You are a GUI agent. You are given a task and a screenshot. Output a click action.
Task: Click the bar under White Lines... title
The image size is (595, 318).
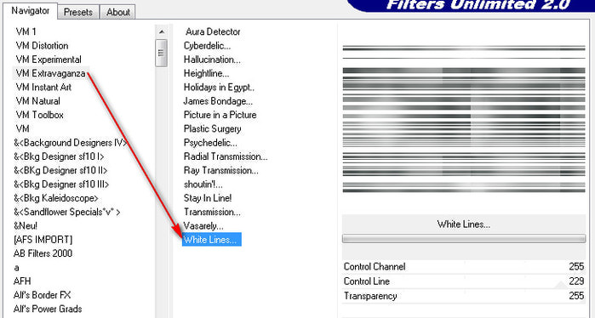464,238
